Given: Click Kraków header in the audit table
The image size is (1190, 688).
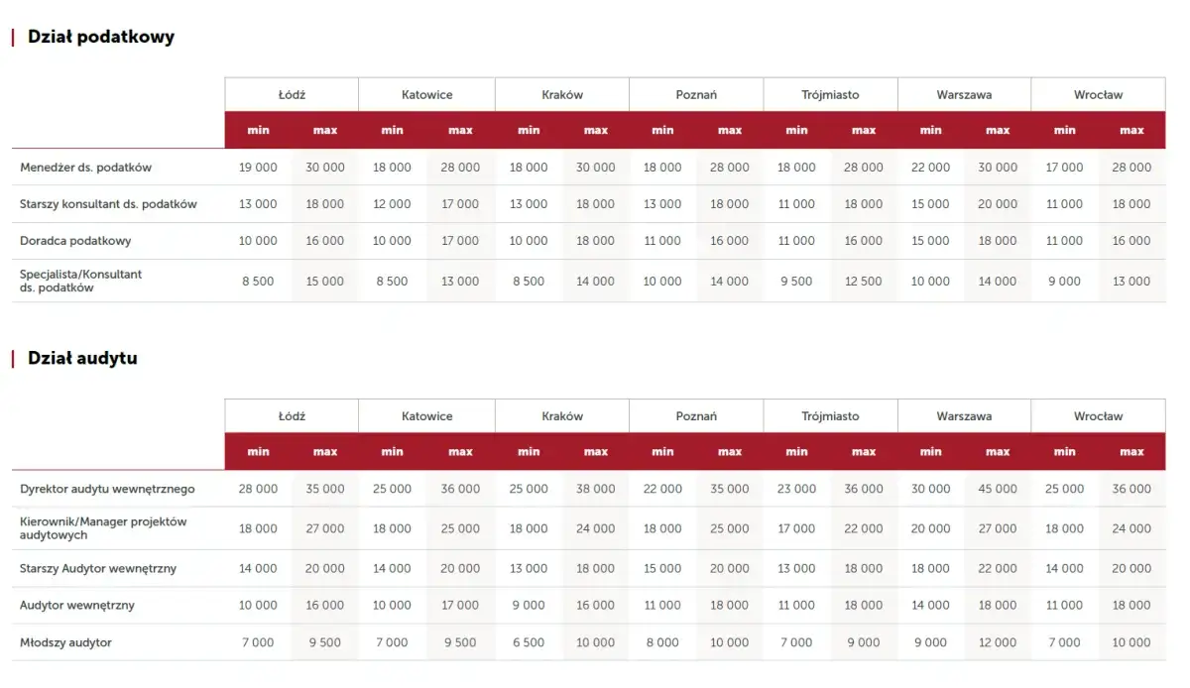Looking at the screenshot, I should (562, 416).
